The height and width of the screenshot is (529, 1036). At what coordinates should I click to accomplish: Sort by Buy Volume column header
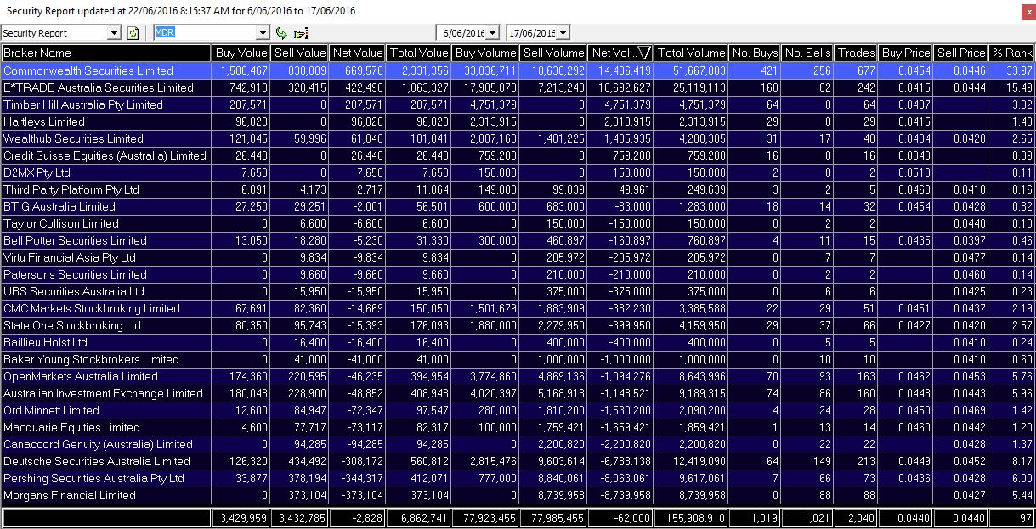pyautogui.click(x=485, y=53)
